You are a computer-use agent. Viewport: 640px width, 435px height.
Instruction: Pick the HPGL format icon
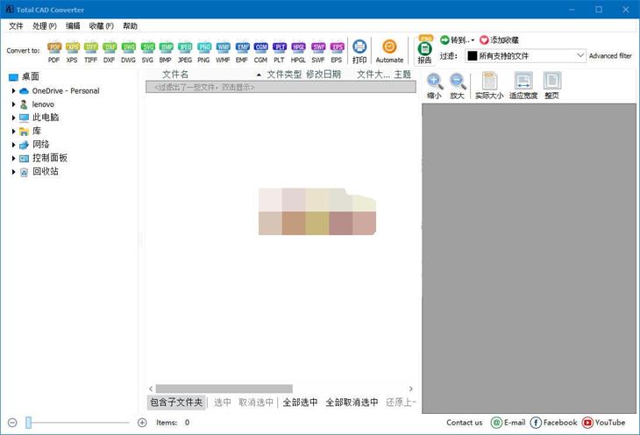coord(298,53)
